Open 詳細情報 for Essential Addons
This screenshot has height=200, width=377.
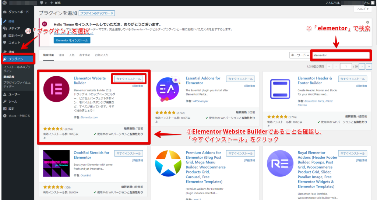[250, 86]
